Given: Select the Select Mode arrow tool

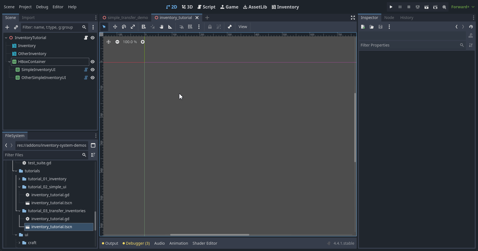Looking at the screenshot, I should [x=104, y=27].
